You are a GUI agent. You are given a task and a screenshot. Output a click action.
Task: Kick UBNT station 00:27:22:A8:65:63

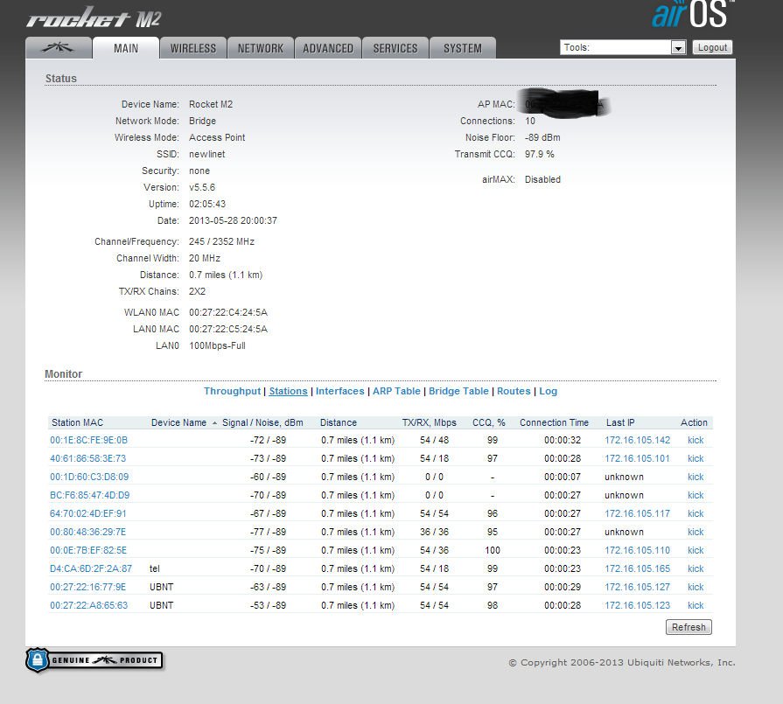pyautogui.click(x=696, y=605)
